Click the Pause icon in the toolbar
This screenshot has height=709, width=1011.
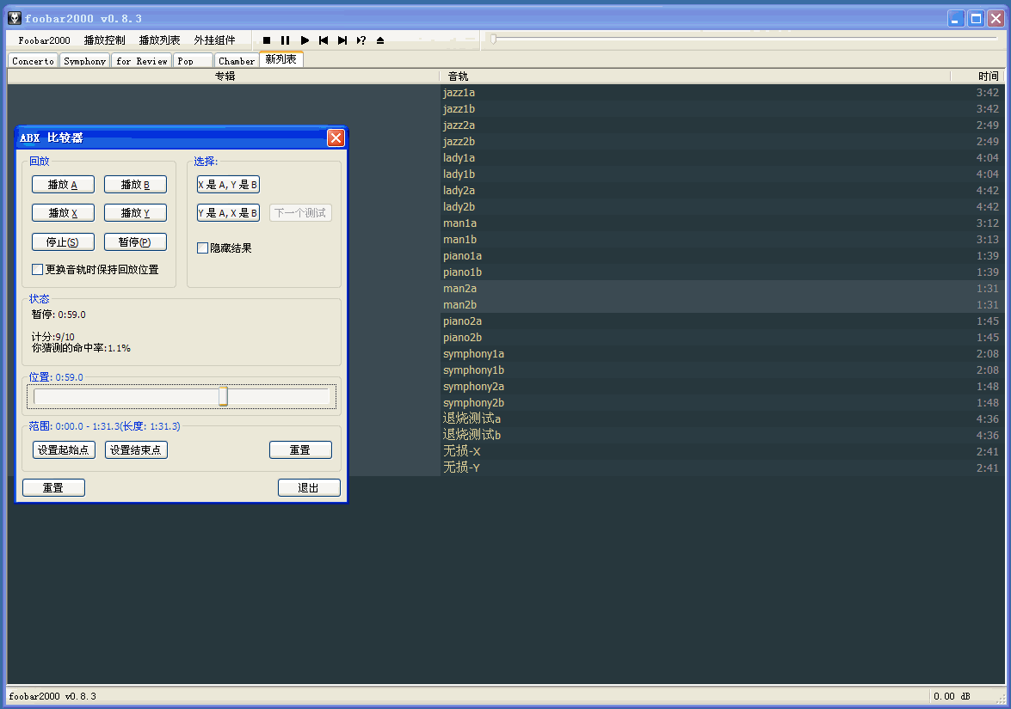pos(285,40)
